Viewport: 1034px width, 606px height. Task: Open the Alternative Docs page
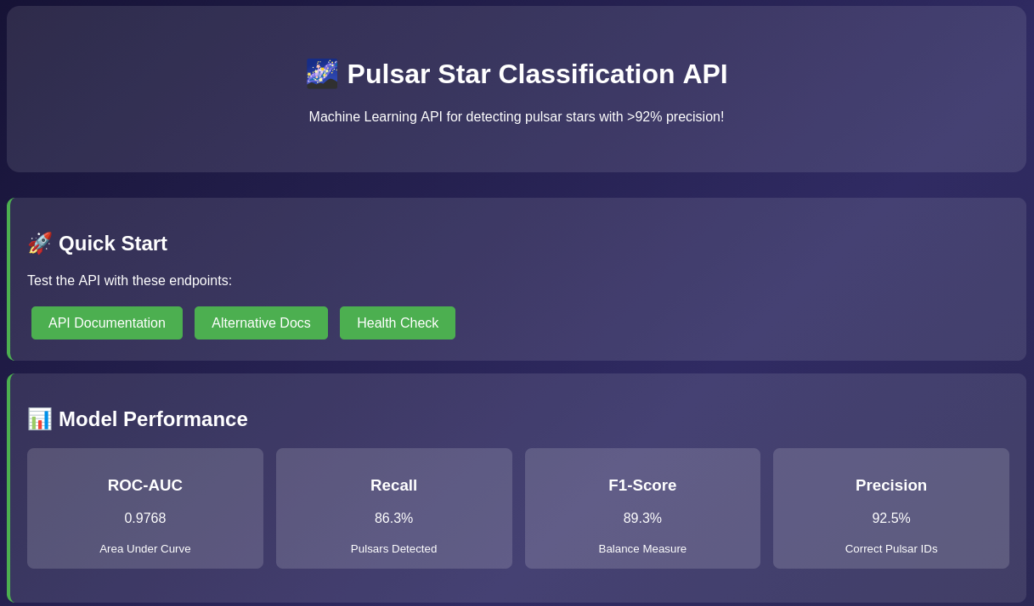click(x=261, y=323)
